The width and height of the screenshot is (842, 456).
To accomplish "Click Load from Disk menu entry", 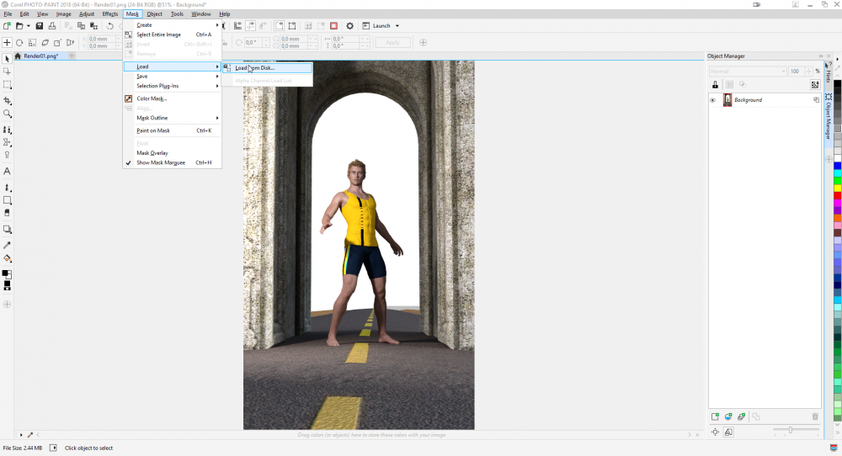I will [x=254, y=67].
